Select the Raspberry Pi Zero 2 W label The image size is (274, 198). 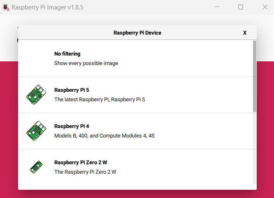click(x=81, y=162)
